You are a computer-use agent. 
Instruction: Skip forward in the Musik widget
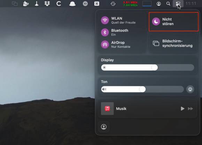(191, 109)
